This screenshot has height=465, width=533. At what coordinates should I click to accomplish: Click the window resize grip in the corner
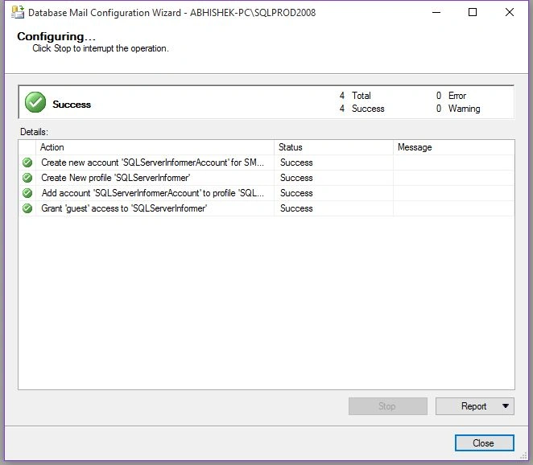tap(524, 456)
